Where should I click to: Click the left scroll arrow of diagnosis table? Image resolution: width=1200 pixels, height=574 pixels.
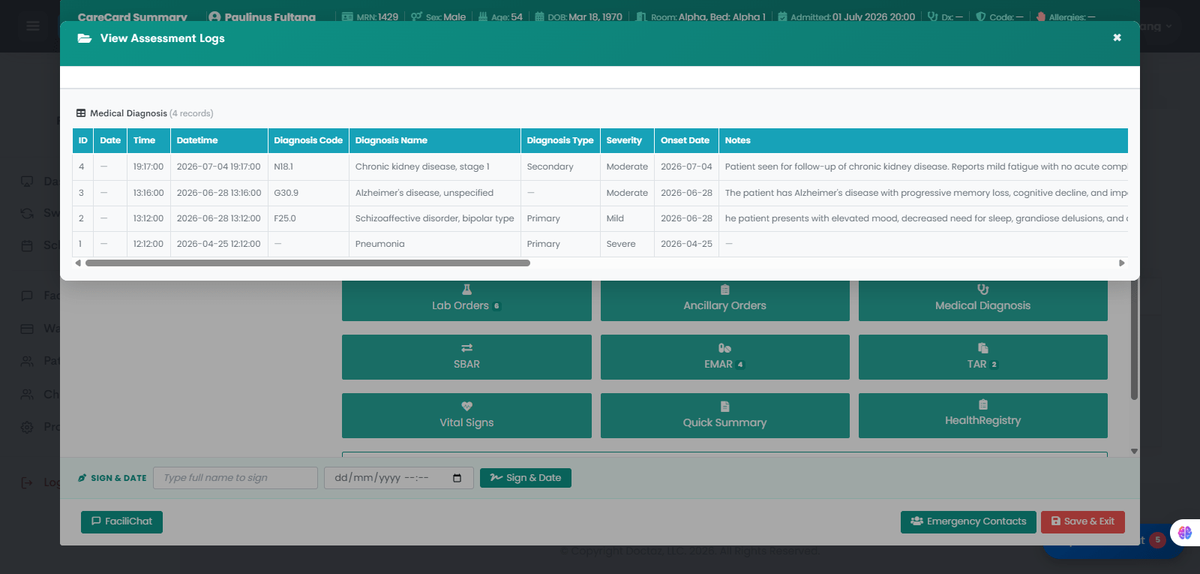78,263
